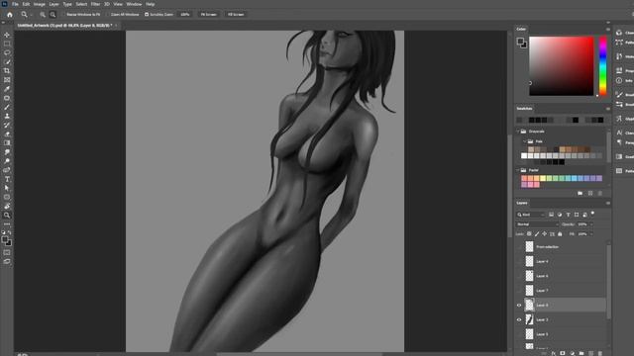Open the Swatches panel menu

(x=607, y=109)
